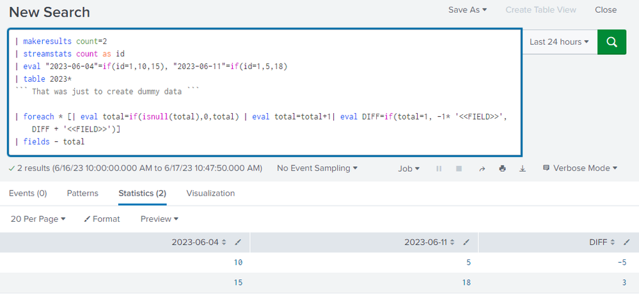Screen dimensions: 639x299
Task: Export results with download icon
Action: pos(523,169)
